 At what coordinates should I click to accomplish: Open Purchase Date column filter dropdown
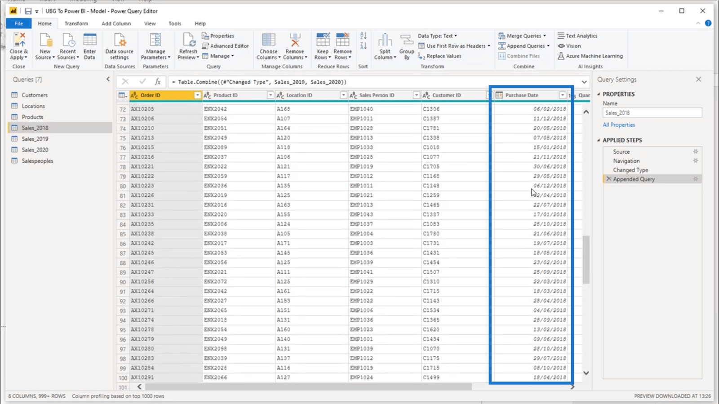[x=563, y=95]
